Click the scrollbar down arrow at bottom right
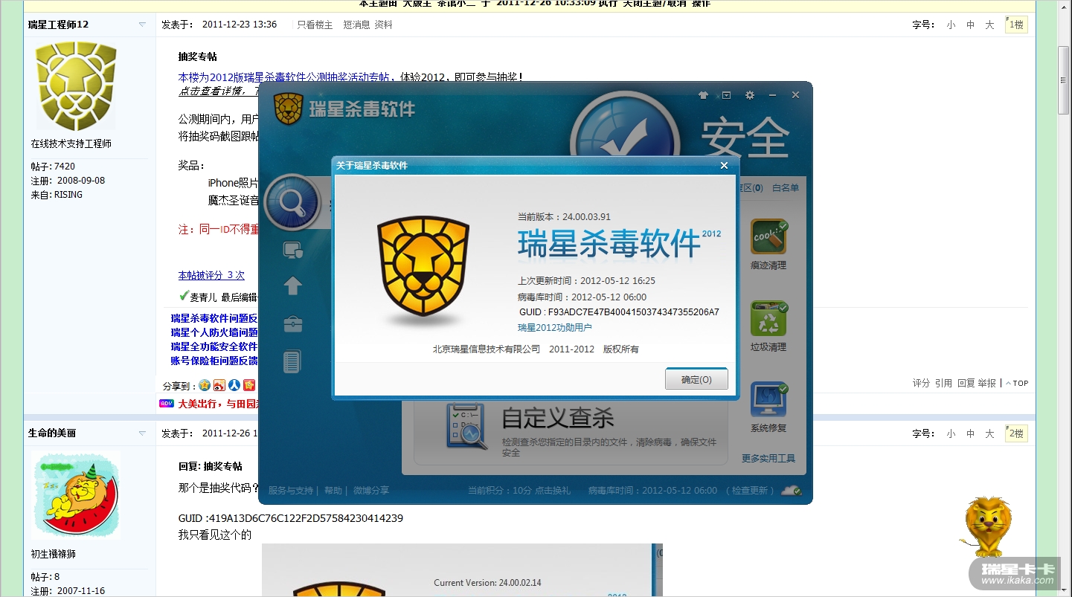The height and width of the screenshot is (597, 1072). (1065, 590)
